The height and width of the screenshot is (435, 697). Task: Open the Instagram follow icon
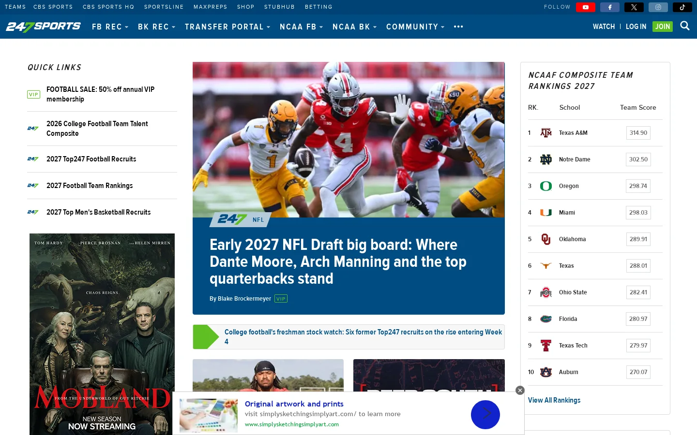658,7
